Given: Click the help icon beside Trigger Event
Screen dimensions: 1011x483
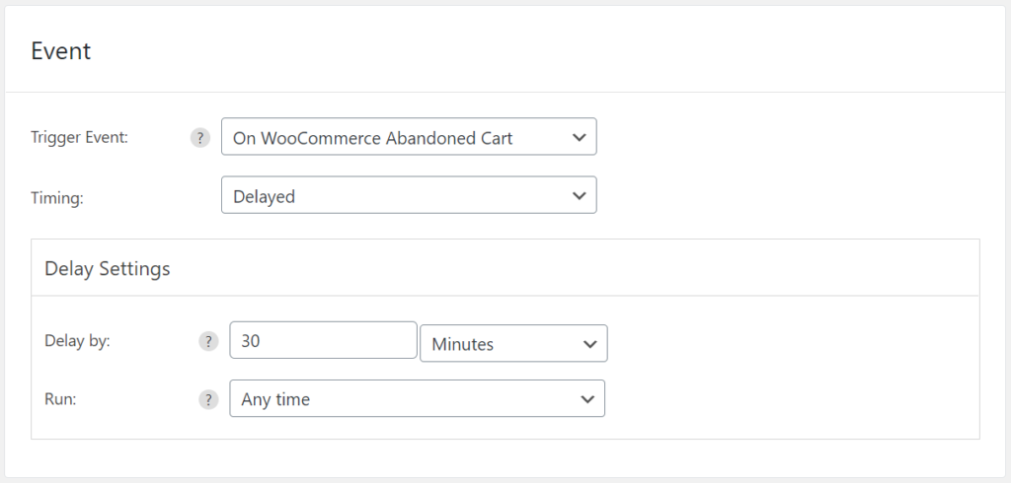Looking at the screenshot, I should pyautogui.click(x=199, y=138).
